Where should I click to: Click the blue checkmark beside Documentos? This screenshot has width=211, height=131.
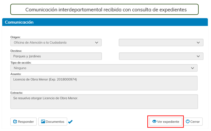pos(70,122)
